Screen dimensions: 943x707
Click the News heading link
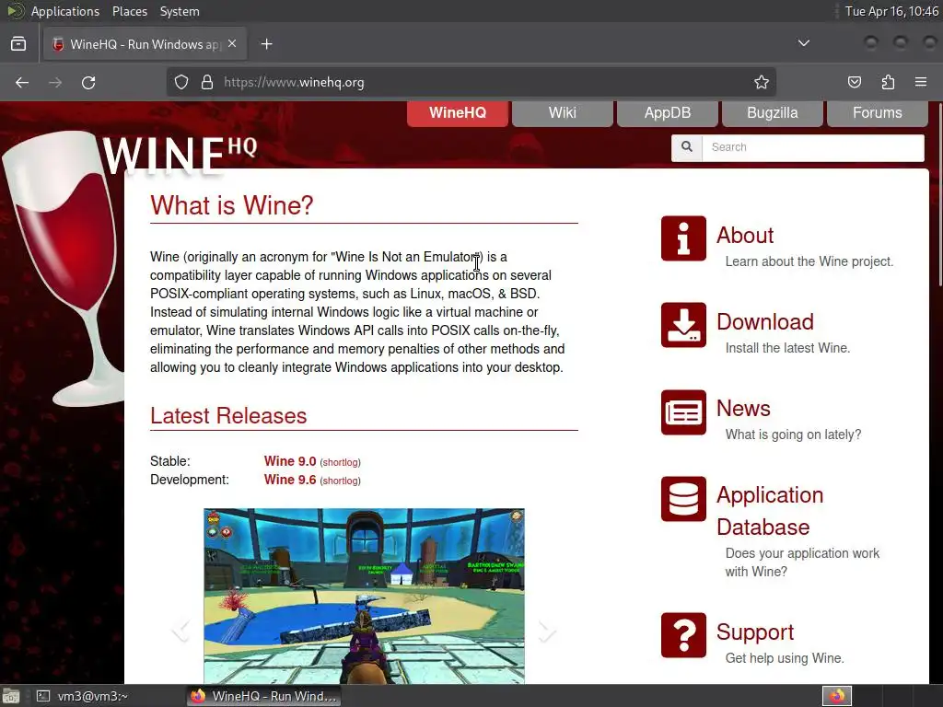point(743,408)
